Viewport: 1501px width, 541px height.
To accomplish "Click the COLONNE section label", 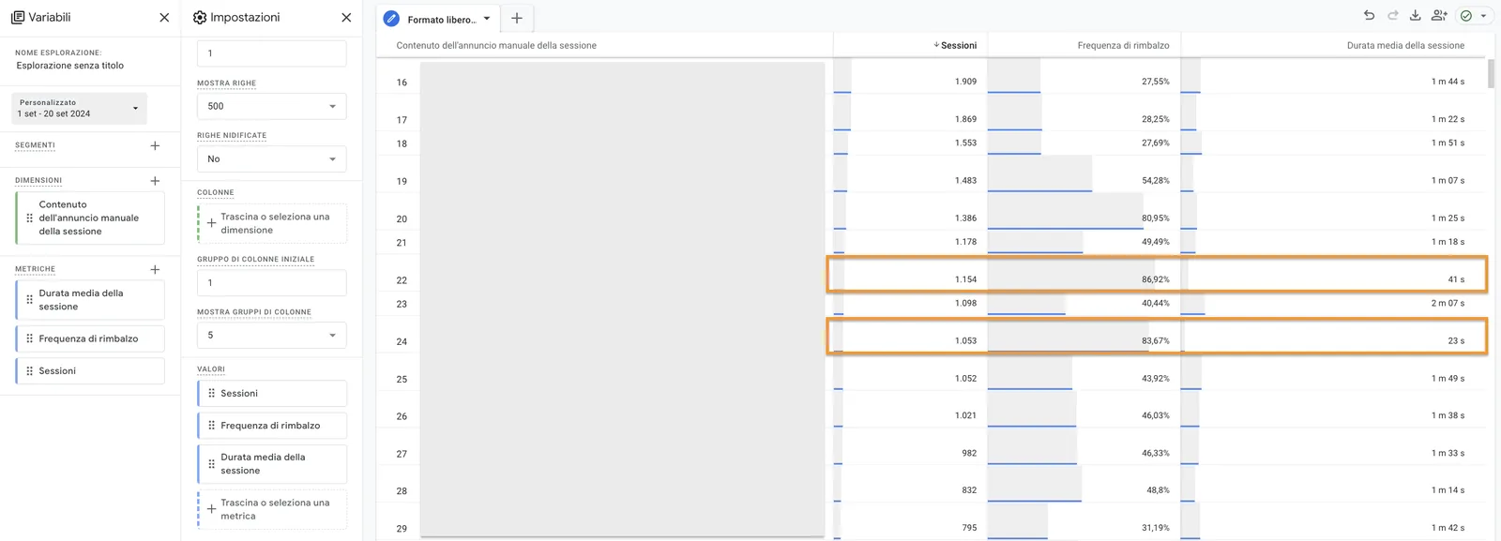I will 216,192.
